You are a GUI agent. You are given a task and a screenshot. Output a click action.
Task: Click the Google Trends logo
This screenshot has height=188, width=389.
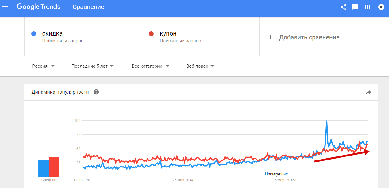[x=38, y=7]
